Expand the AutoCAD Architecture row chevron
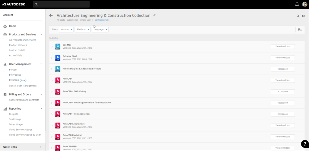The width and height of the screenshot is (309, 151). (52, 125)
